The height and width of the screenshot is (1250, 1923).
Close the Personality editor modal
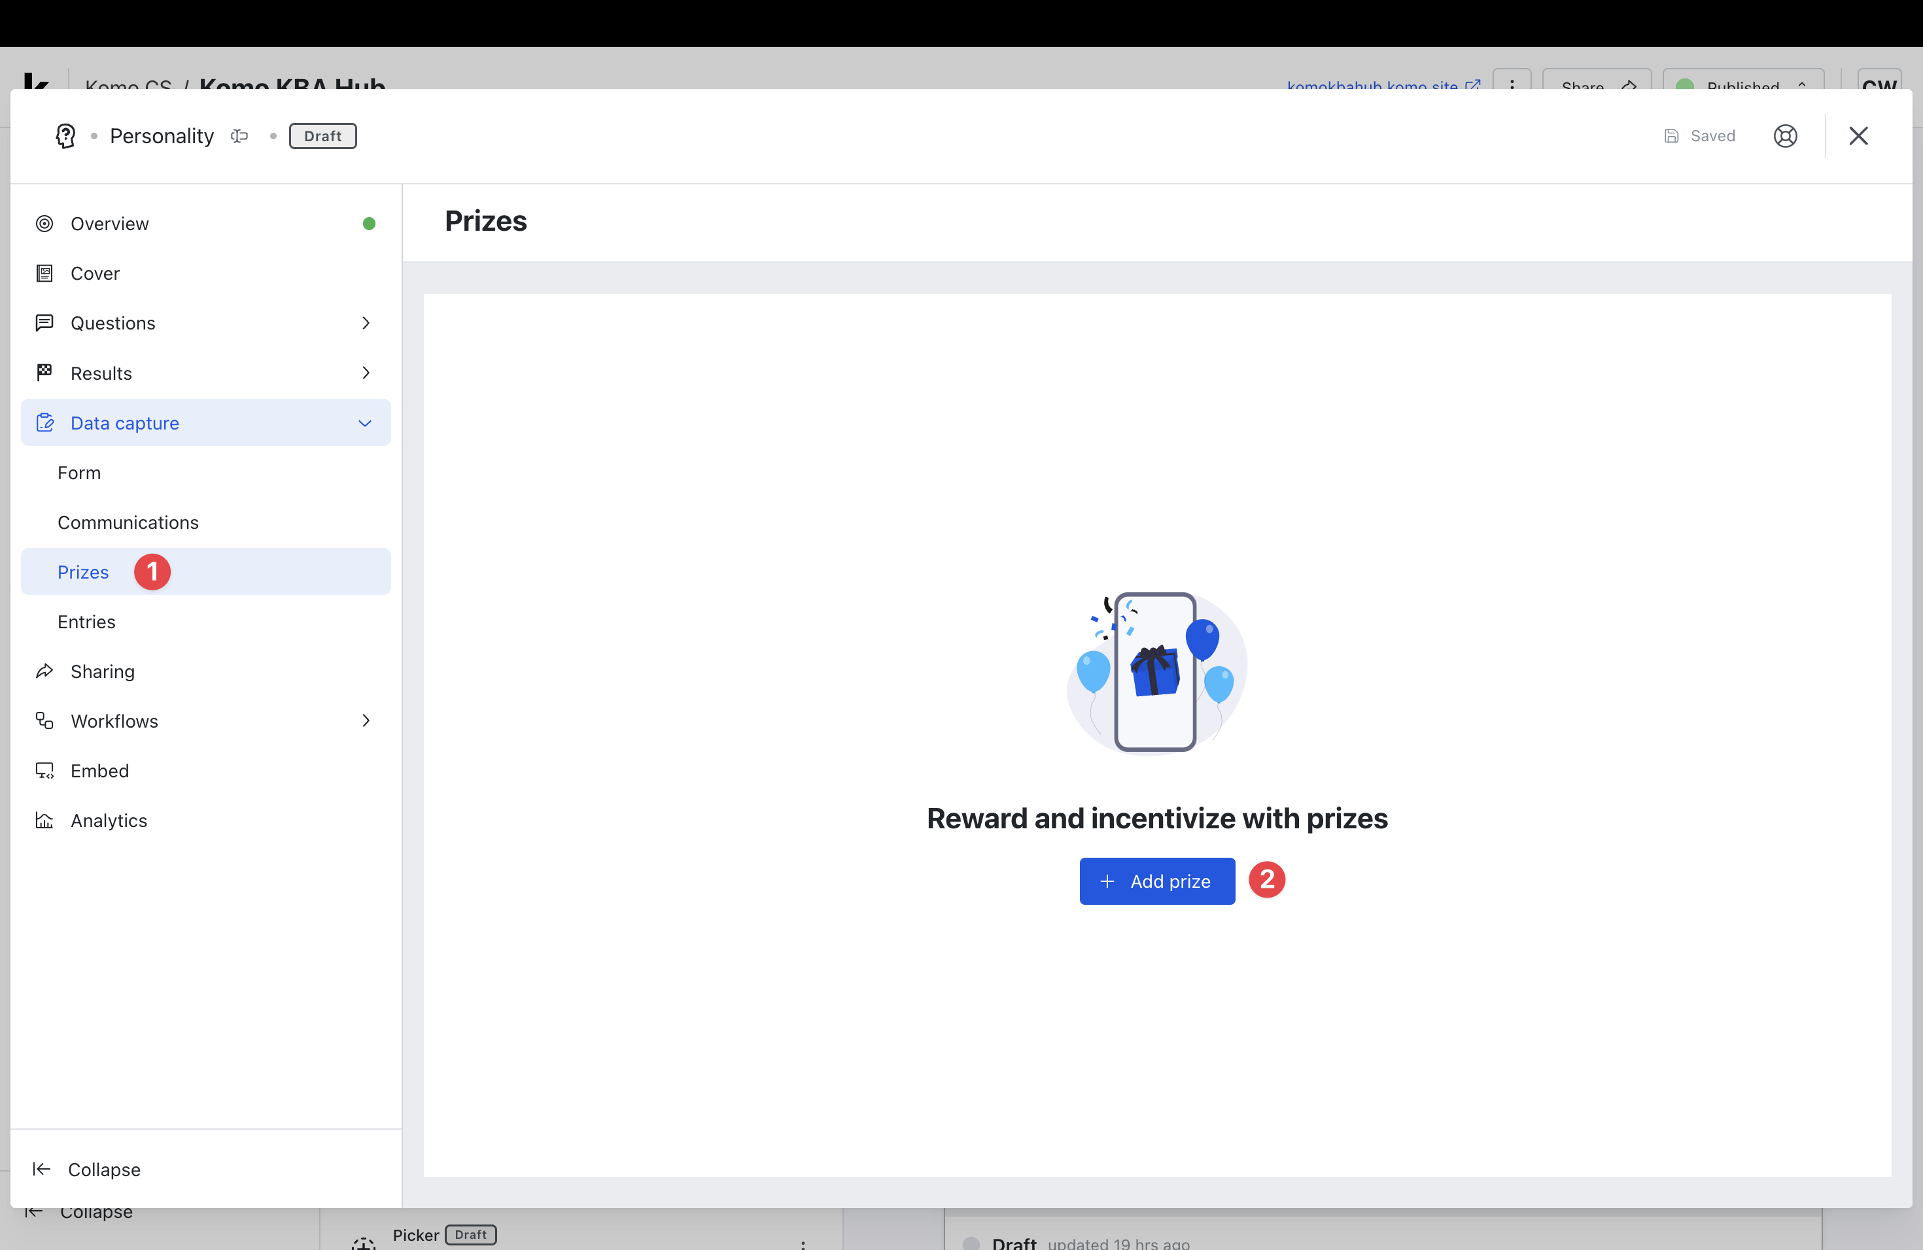[x=1858, y=136]
